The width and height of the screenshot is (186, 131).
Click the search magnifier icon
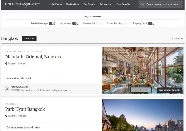[x=143, y=5]
